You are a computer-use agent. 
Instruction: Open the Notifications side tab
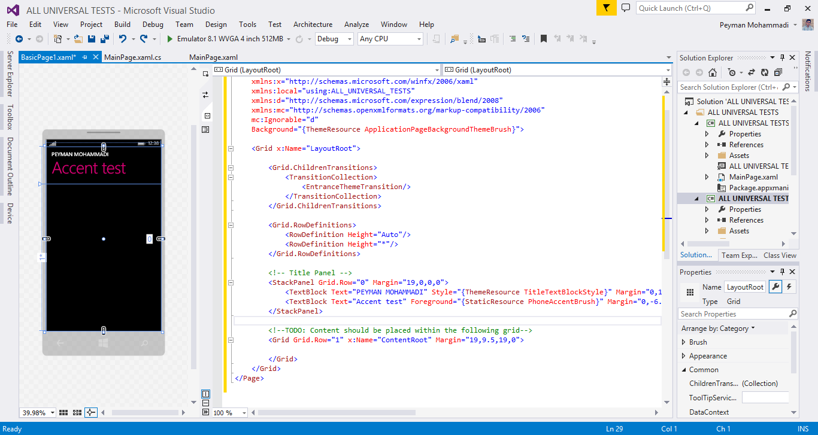808,71
